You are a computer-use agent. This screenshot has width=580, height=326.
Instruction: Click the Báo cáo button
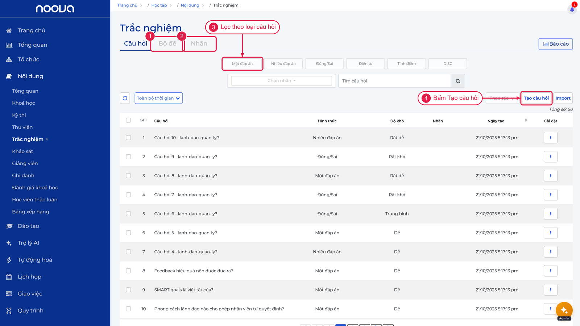(x=556, y=44)
